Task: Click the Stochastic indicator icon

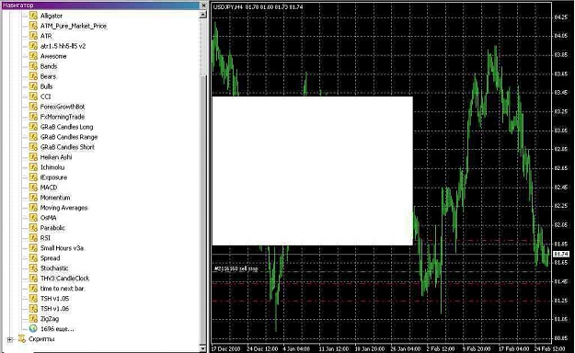Action: (x=33, y=268)
